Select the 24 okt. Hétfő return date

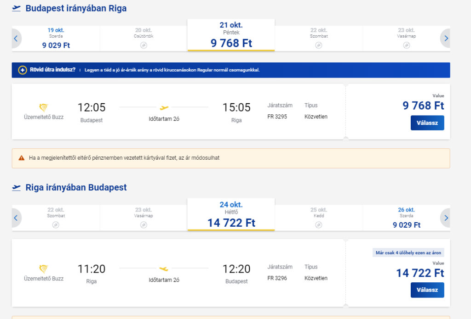pos(231,215)
